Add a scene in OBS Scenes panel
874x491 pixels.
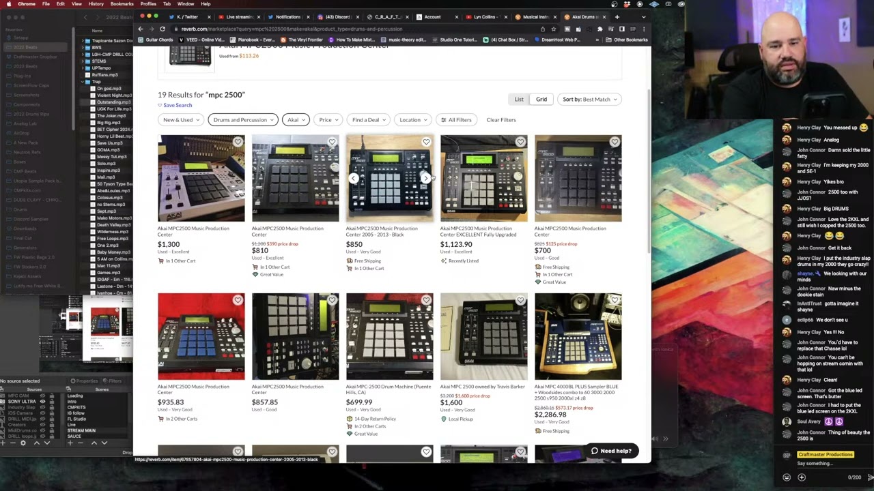(70, 443)
